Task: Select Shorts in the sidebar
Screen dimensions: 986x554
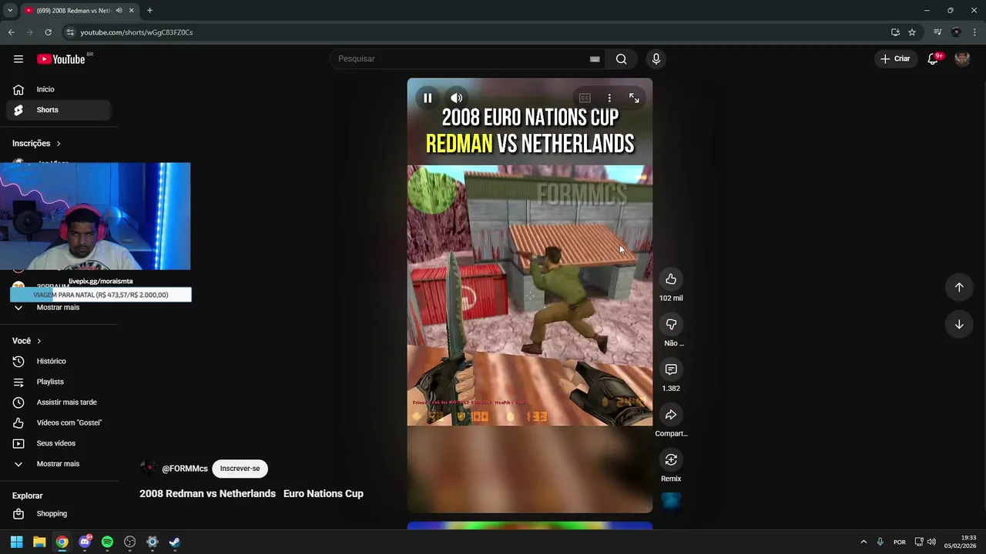Action: pos(59,110)
